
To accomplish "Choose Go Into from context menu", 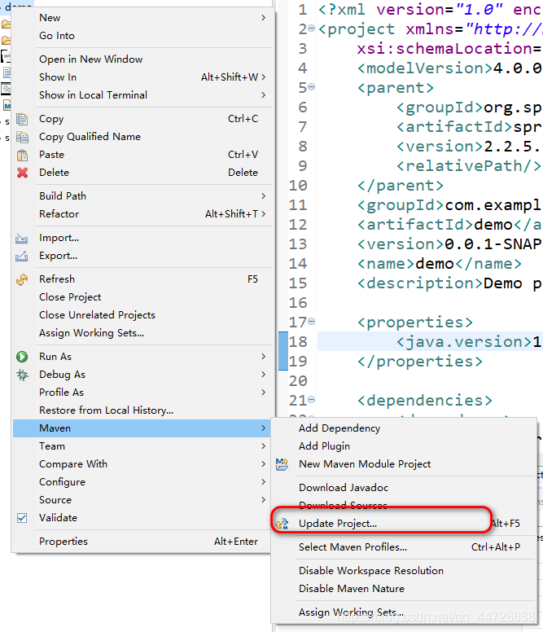I will [x=143, y=36].
